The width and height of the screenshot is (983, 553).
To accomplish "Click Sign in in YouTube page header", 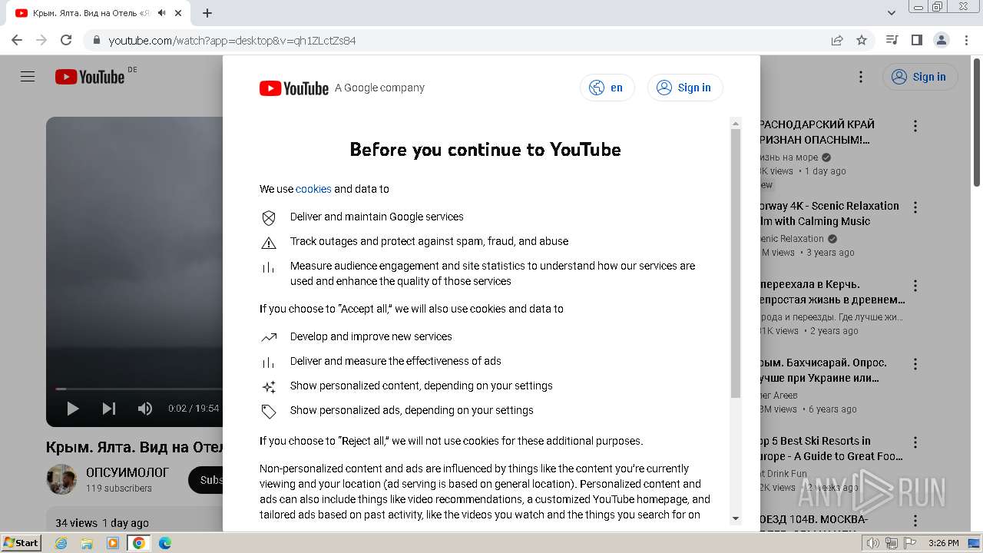I will (920, 77).
